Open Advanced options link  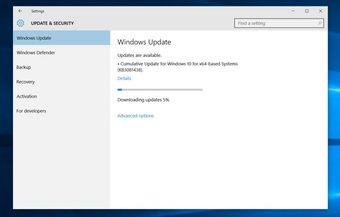136,116
